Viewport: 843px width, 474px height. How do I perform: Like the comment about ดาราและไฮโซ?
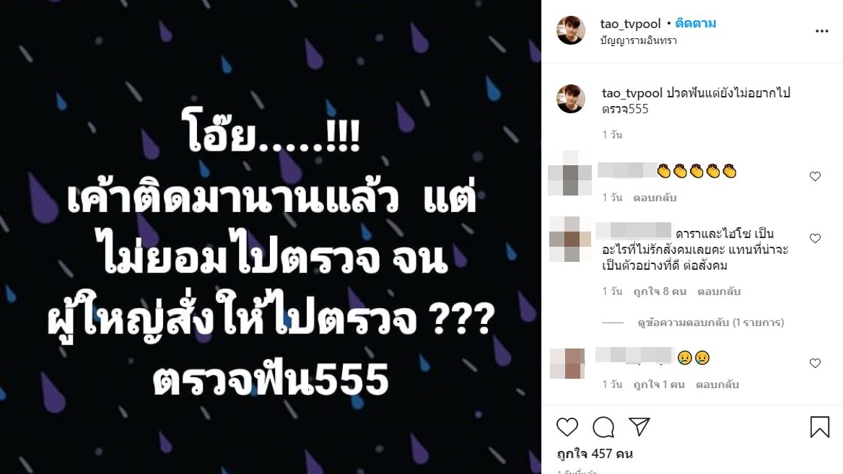coord(815,238)
